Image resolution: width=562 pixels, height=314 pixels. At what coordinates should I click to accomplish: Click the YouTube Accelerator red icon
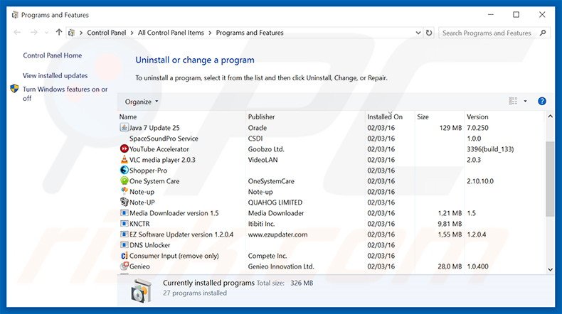coord(124,148)
